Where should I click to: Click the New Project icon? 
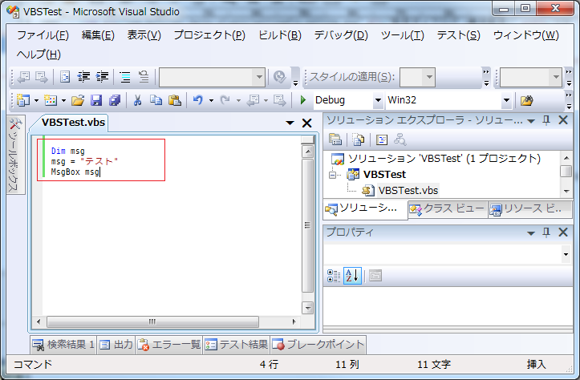(x=23, y=99)
